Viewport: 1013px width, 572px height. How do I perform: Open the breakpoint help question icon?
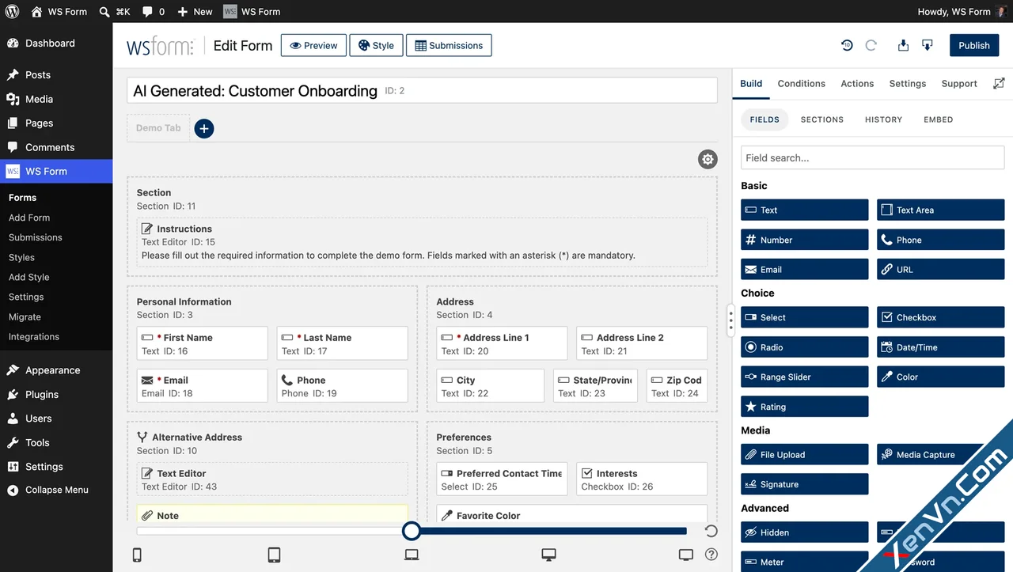711,555
